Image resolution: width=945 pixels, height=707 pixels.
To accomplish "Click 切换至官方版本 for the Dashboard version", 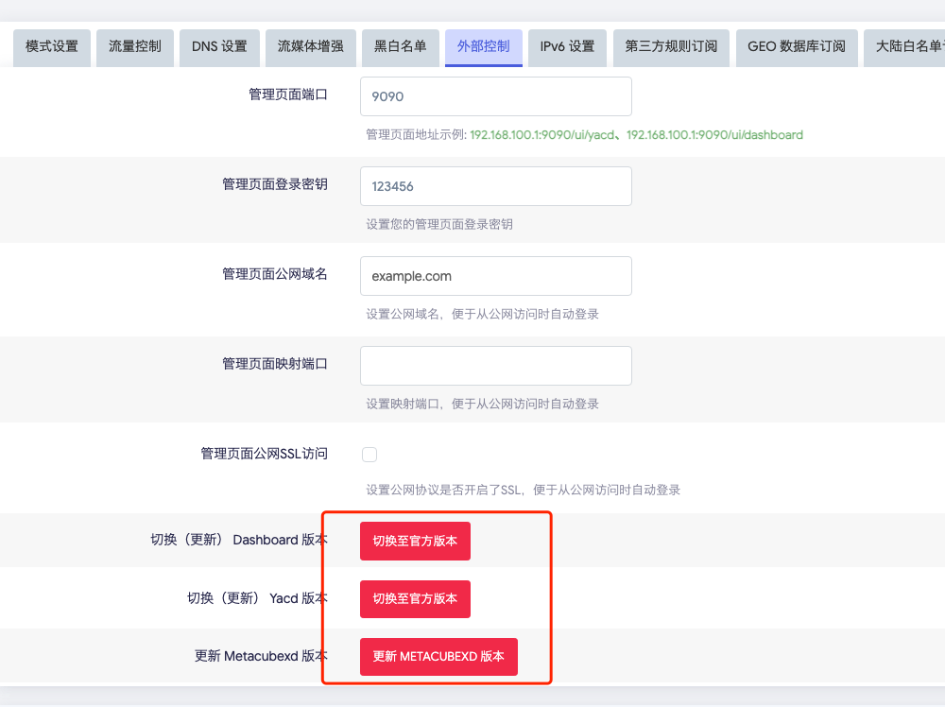I will [415, 542].
